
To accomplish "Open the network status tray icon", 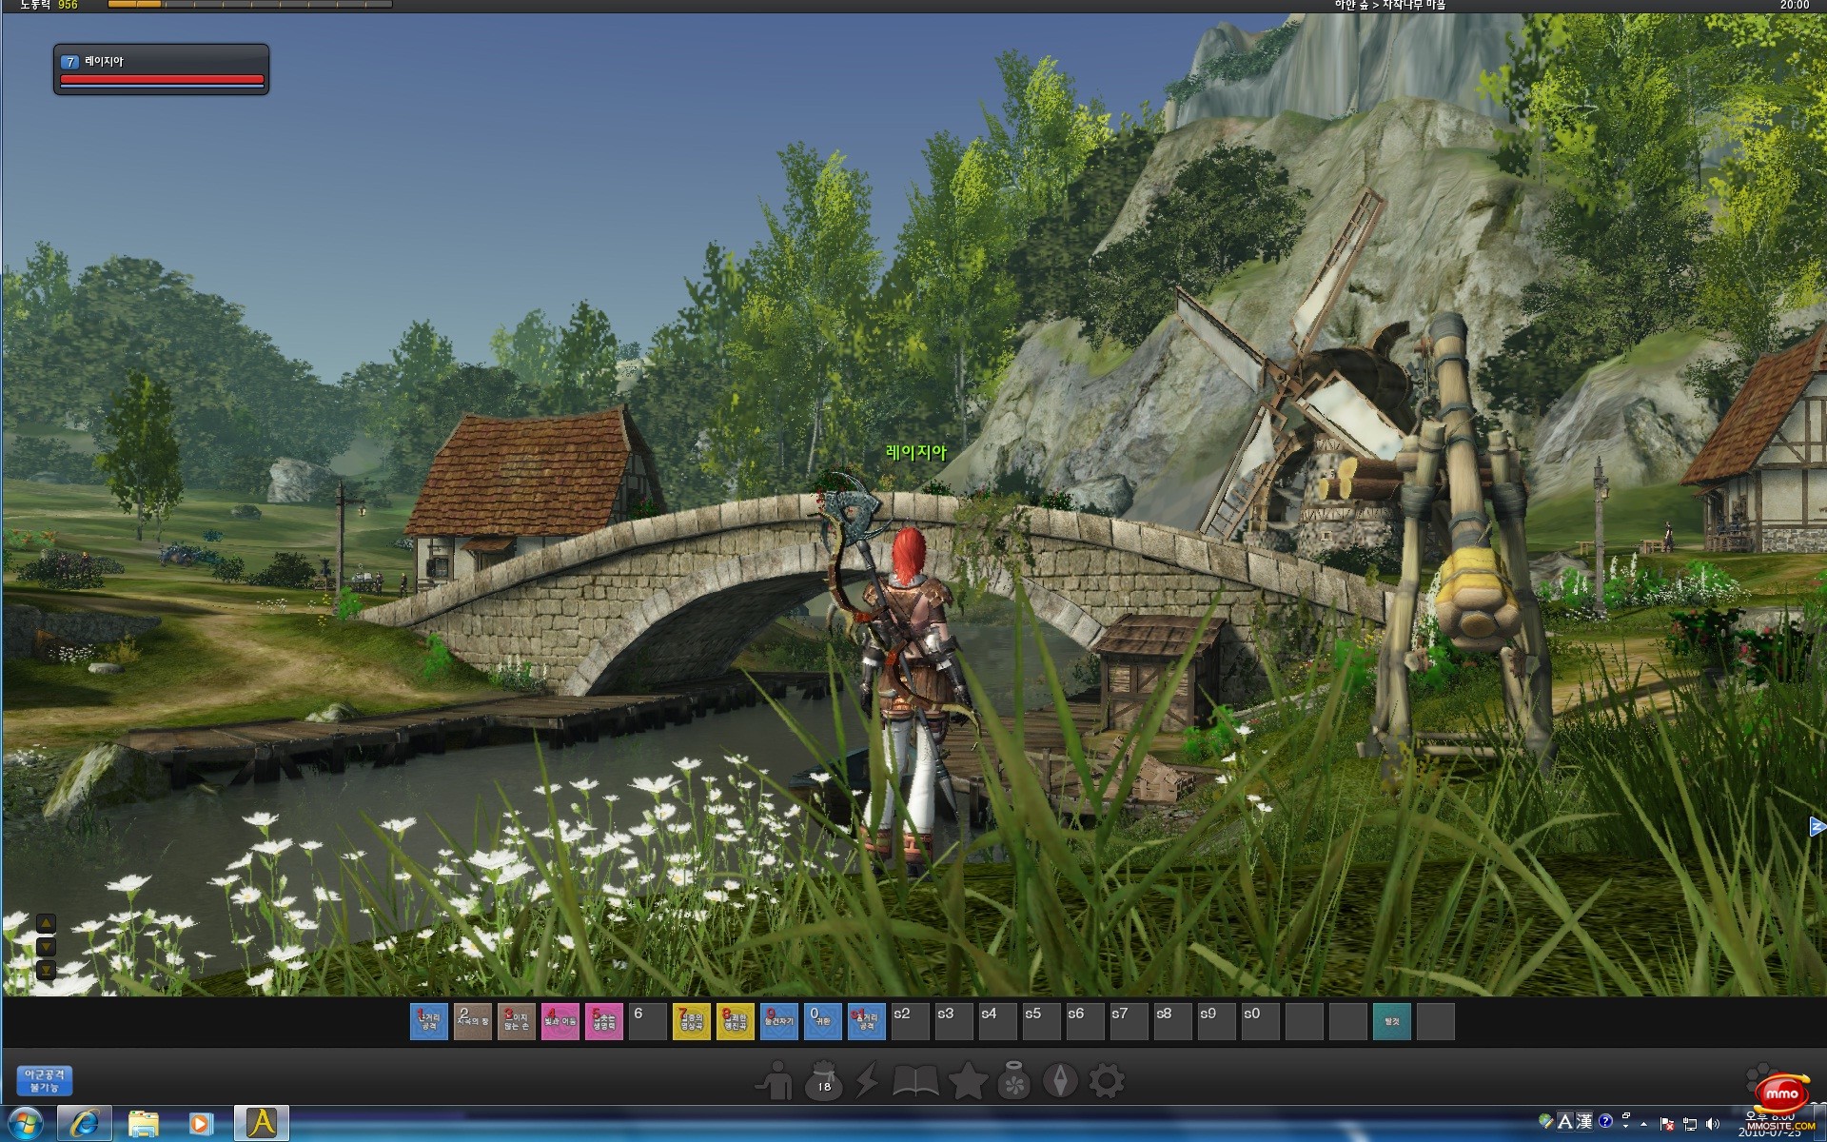I will (1690, 1124).
